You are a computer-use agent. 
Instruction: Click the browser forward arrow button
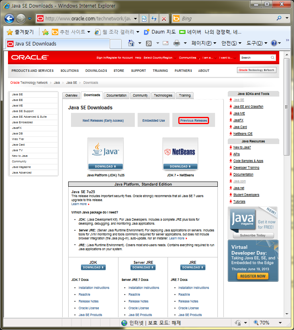point(21,18)
